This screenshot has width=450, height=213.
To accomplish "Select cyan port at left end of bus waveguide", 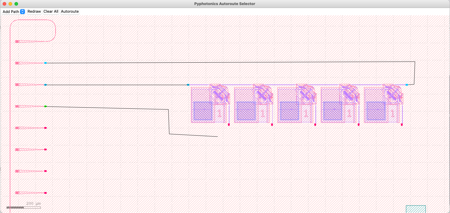I will (188, 85).
